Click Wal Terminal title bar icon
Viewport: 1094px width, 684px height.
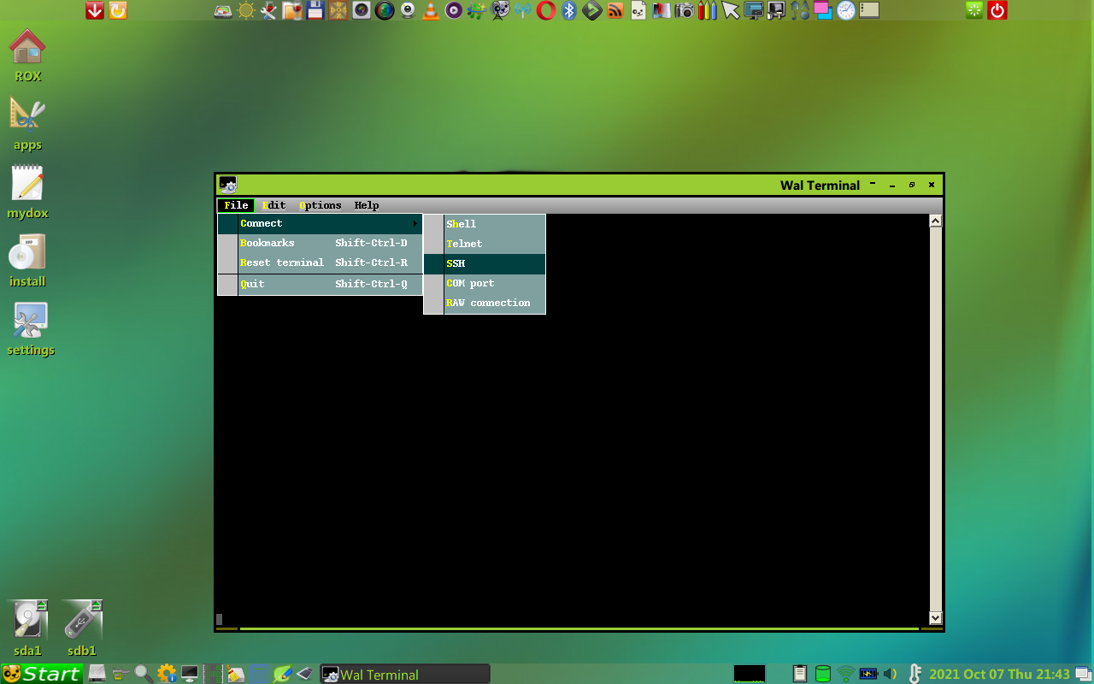(x=227, y=185)
